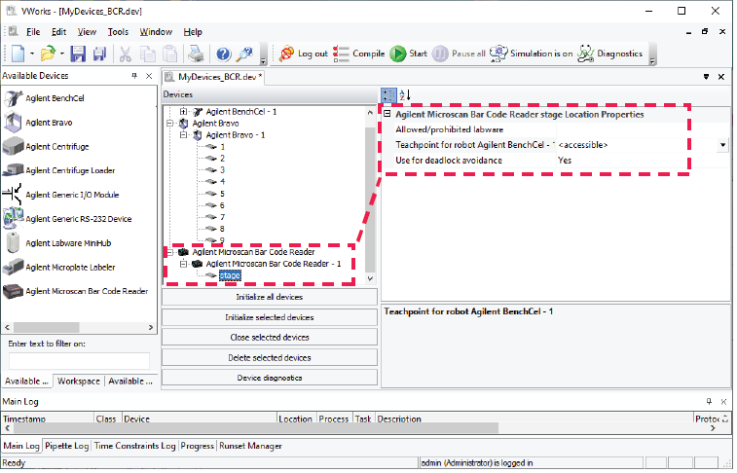
Task: Select Agilent Microplate Labeler device
Action: (x=59, y=268)
